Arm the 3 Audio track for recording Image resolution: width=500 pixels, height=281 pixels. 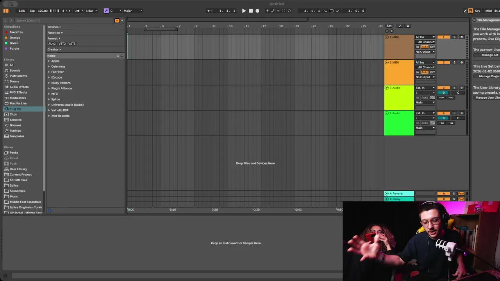(x=461, y=88)
